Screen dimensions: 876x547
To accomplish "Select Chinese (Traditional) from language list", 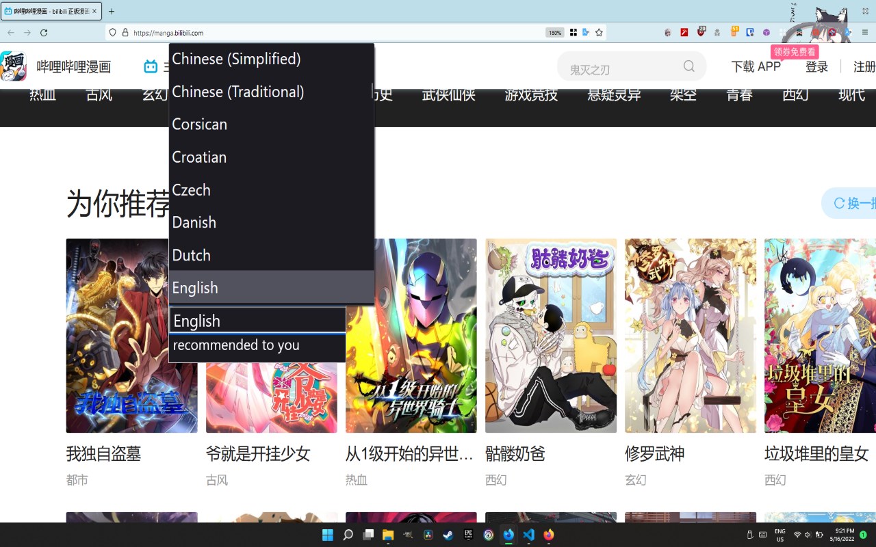I will [271, 92].
